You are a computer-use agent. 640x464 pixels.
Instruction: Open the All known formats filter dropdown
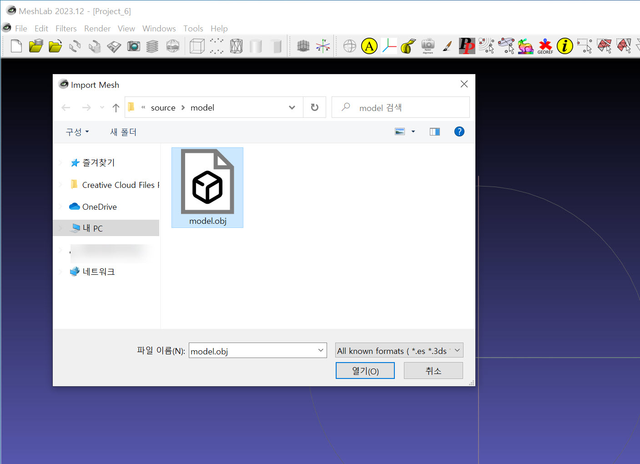coord(399,350)
